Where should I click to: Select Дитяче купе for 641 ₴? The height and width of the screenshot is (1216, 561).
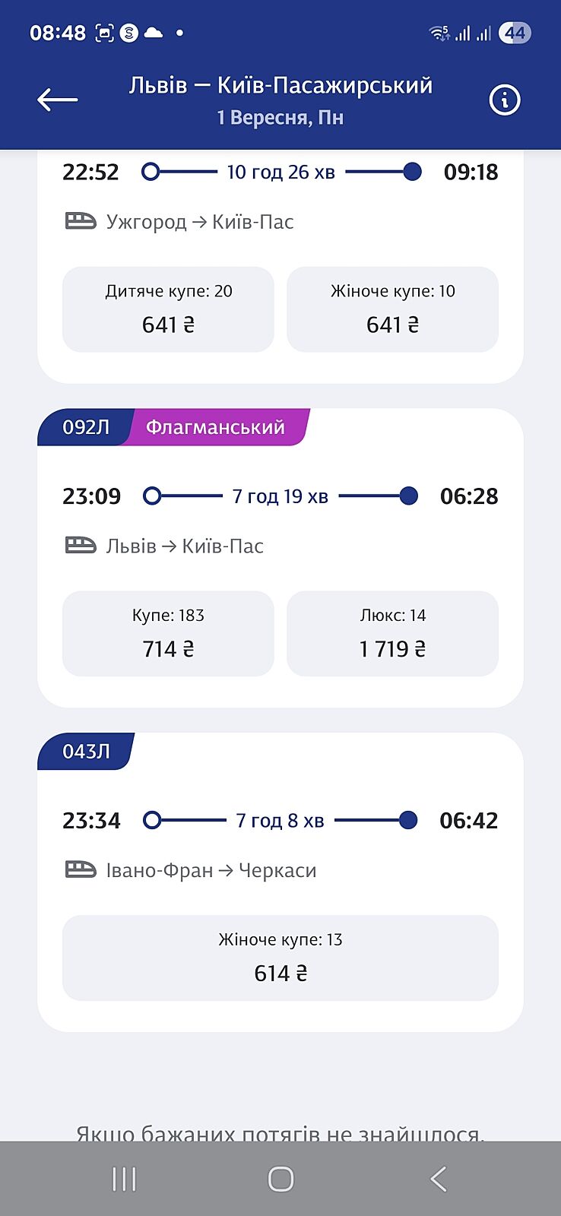[168, 309]
